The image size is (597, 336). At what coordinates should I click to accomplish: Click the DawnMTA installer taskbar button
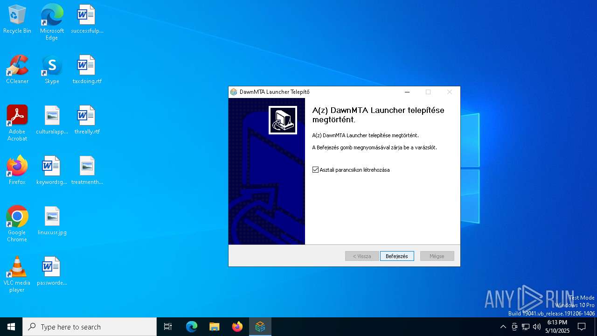coord(260,327)
